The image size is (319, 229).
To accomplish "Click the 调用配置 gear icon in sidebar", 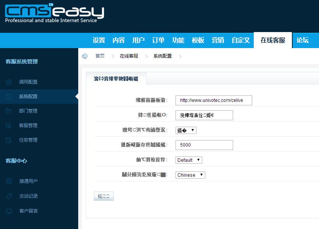I will pos(10,82).
